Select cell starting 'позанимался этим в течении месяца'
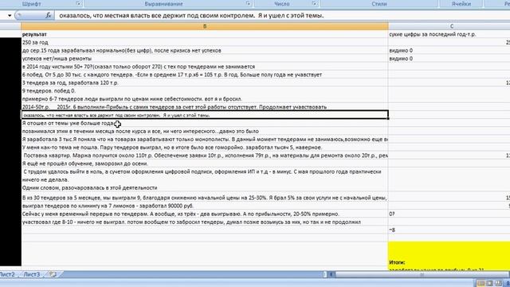 (205, 131)
